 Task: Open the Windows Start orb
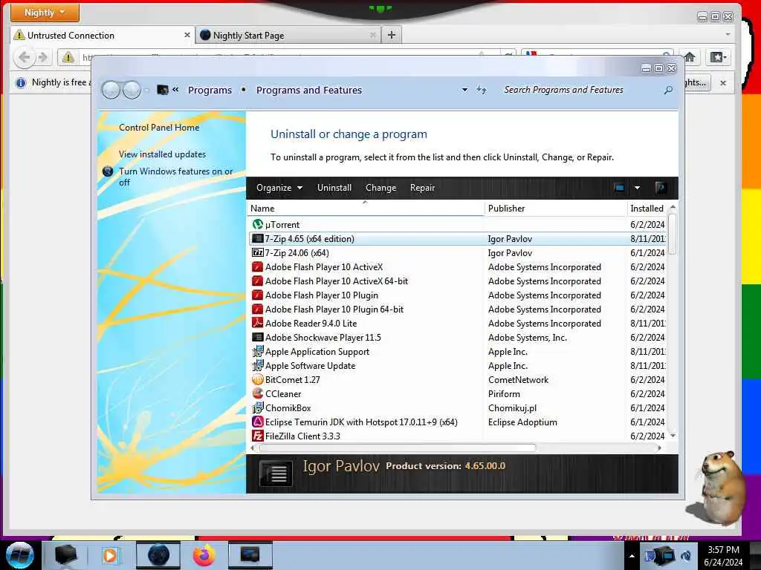[20, 555]
